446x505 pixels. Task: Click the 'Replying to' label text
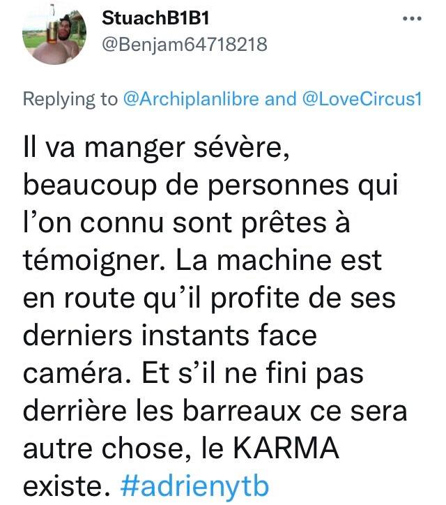click(70, 99)
